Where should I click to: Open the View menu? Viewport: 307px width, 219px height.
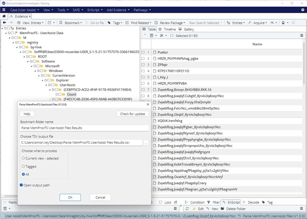pos(48,10)
